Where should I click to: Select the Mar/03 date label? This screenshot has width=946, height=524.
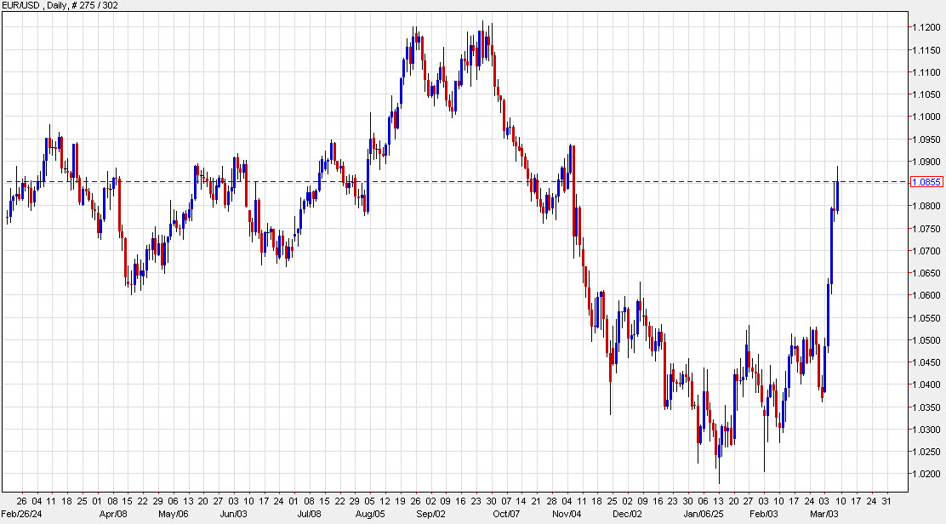[x=824, y=515]
